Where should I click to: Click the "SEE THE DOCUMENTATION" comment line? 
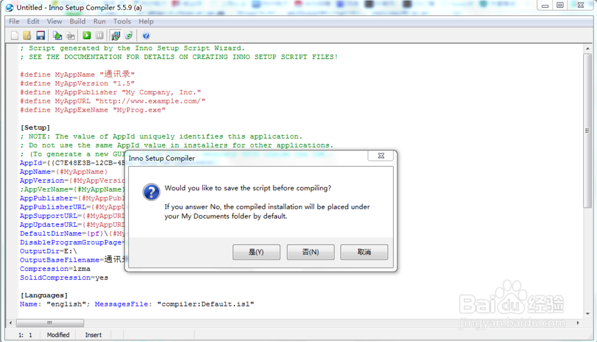tap(179, 57)
